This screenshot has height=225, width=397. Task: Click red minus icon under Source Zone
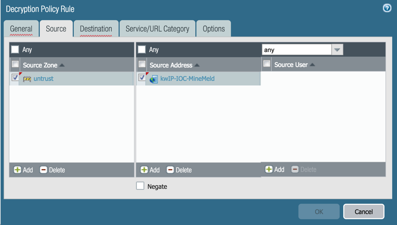44,170
